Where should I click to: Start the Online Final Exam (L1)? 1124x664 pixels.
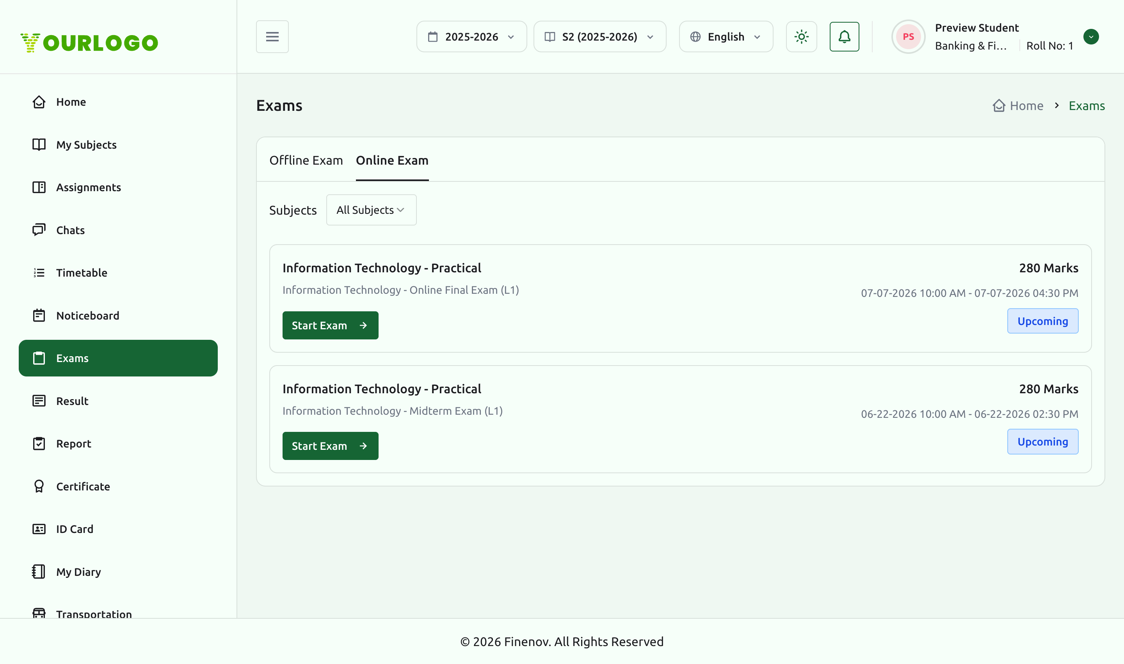(330, 325)
